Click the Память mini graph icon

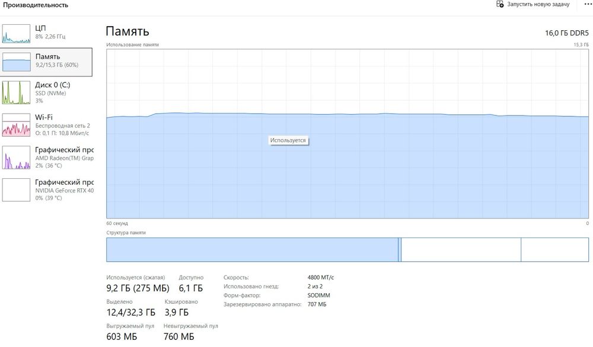pyautogui.click(x=16, y=62)
